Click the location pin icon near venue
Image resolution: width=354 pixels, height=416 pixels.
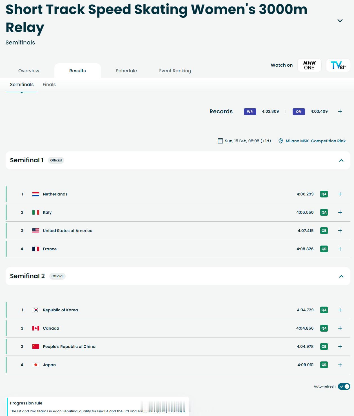pyautogui.click(x=280, y=141)
